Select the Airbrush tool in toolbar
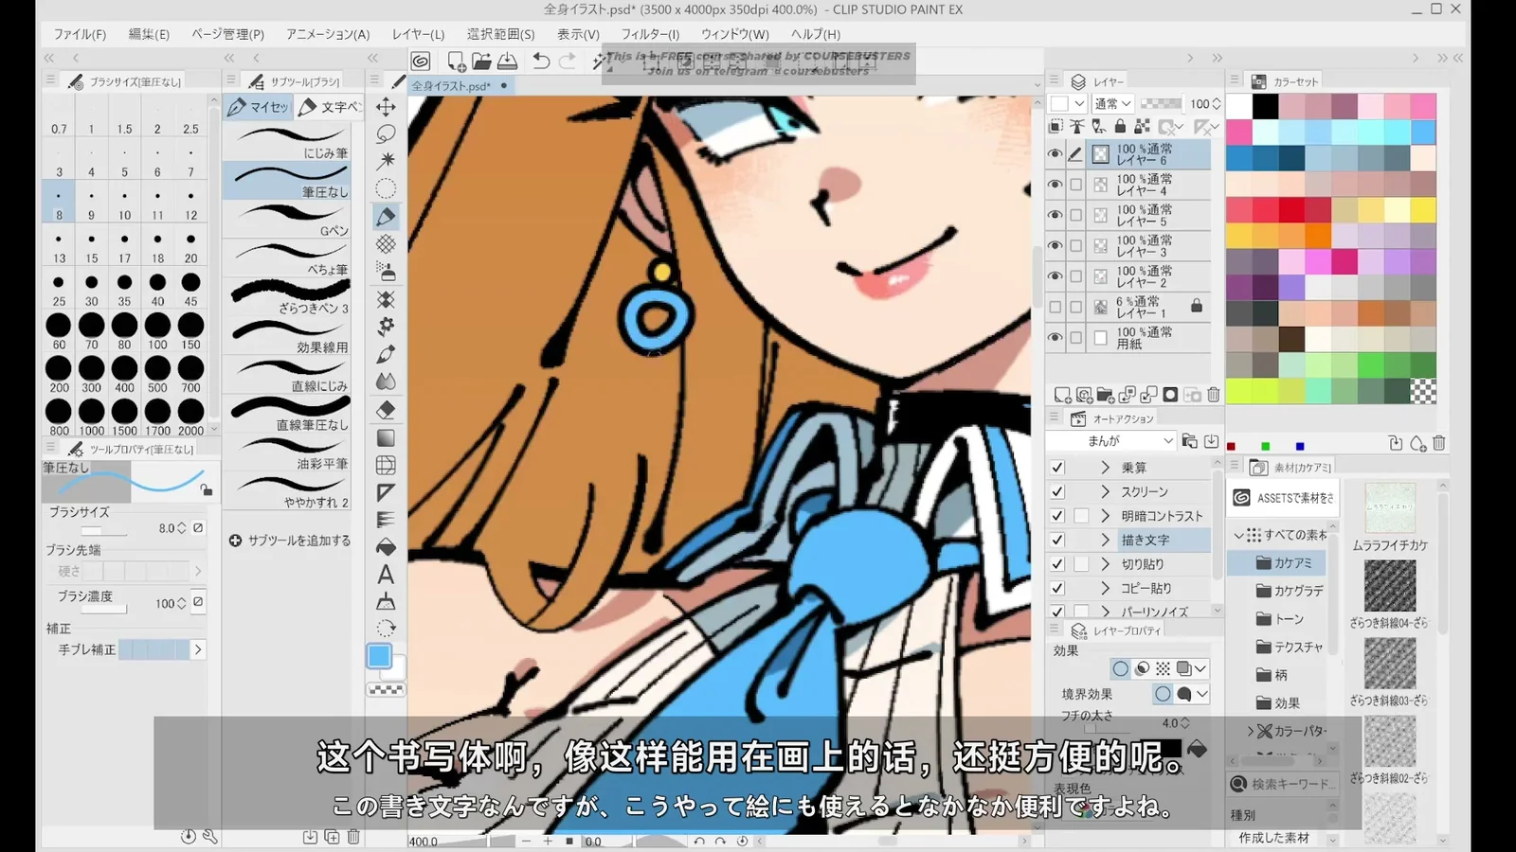Screen dimensions: 1516x852 click(x=386, y=272)
